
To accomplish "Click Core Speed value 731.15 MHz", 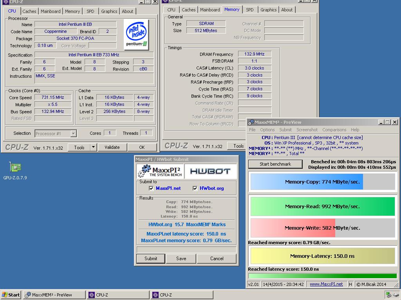I will pos(53,97).
